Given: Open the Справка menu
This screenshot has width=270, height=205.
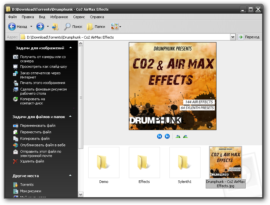Looking at the screenshot, I should click(97, 17).
